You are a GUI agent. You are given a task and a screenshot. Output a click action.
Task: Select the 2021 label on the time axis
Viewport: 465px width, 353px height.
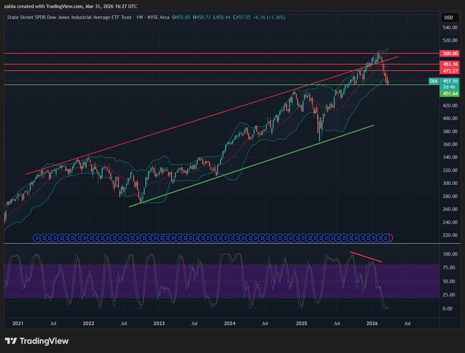tap(18, 323)
